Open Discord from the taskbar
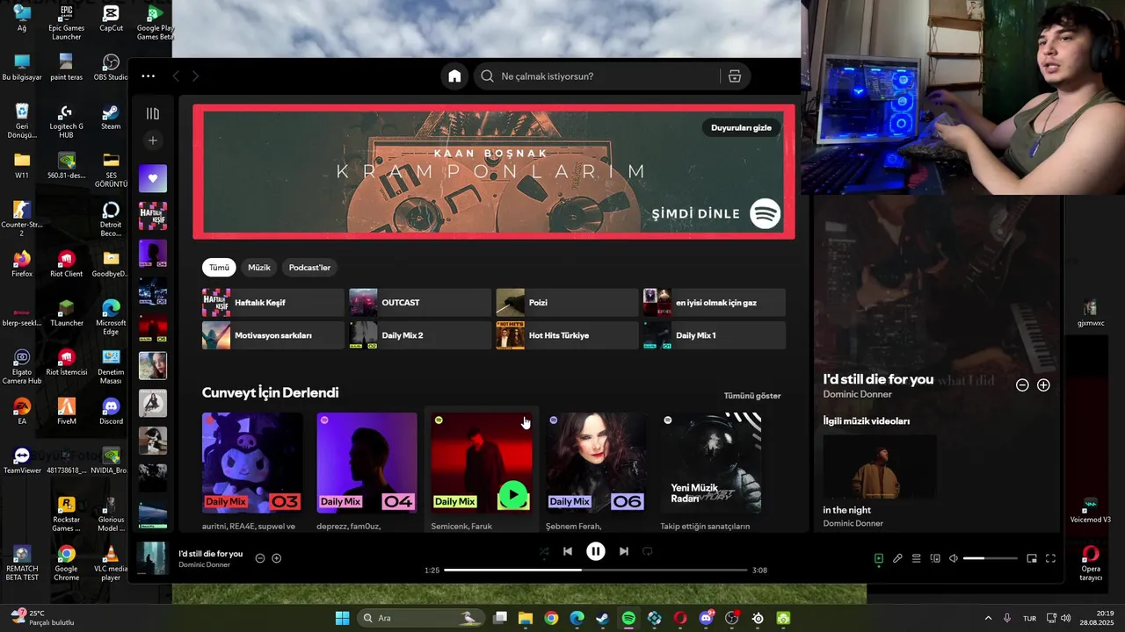The image size is (1125, 632). click(x=706, y=618)
